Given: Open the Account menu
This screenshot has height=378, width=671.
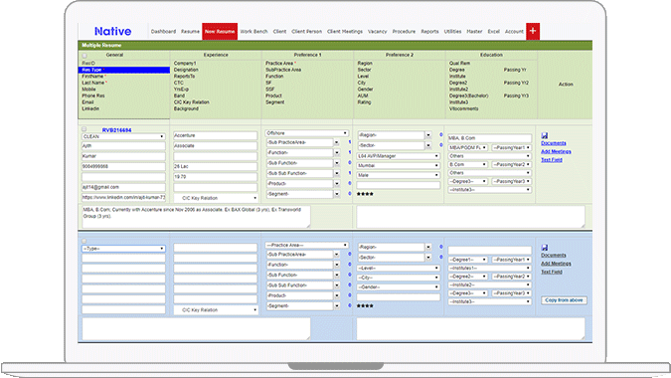Looking at the screenshot, I should click(x=514, y=31).
